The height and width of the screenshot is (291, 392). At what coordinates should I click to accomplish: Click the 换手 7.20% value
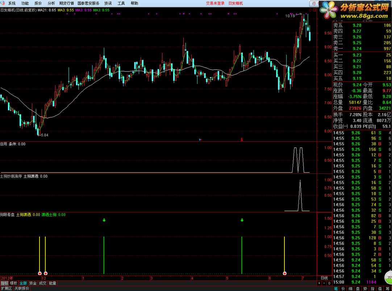[355, 115]
